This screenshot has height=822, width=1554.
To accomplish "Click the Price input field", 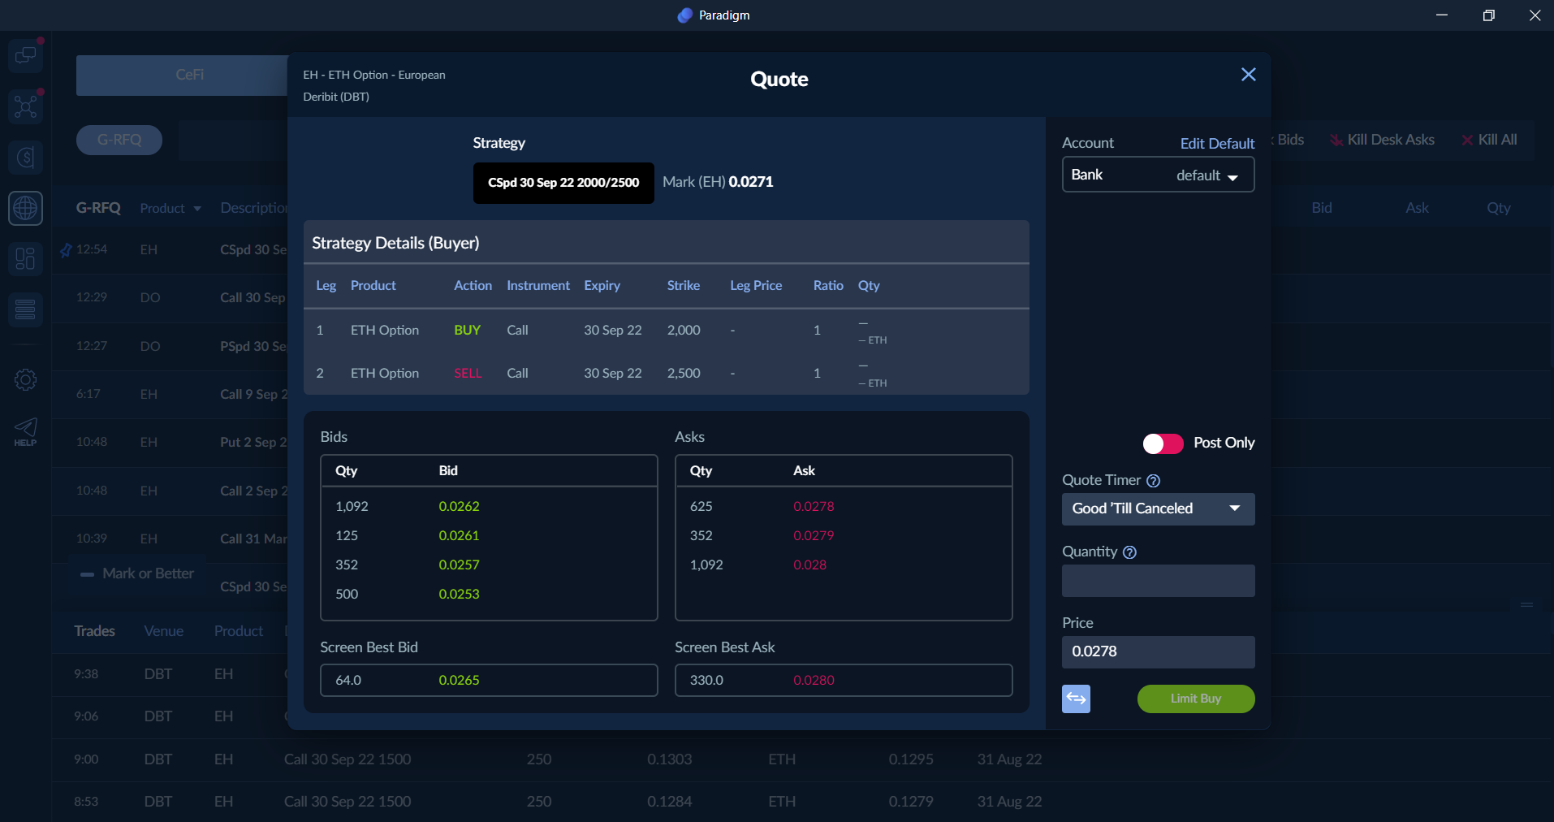I will (1158, 651).
